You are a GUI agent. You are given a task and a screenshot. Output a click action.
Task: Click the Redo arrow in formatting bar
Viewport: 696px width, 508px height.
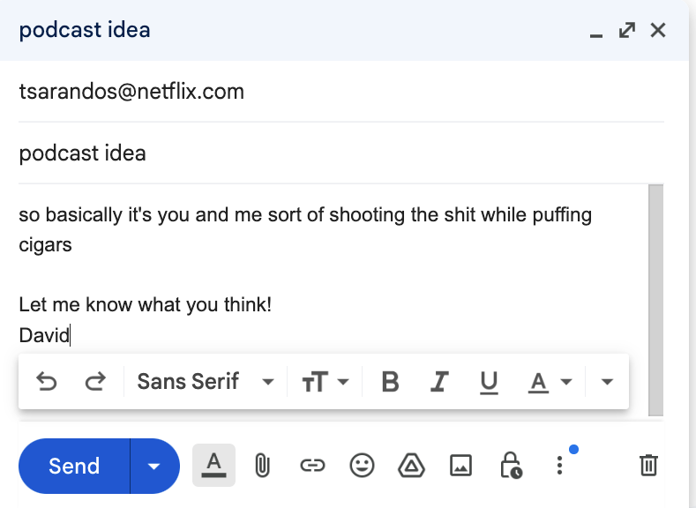[x=95, y=382]
